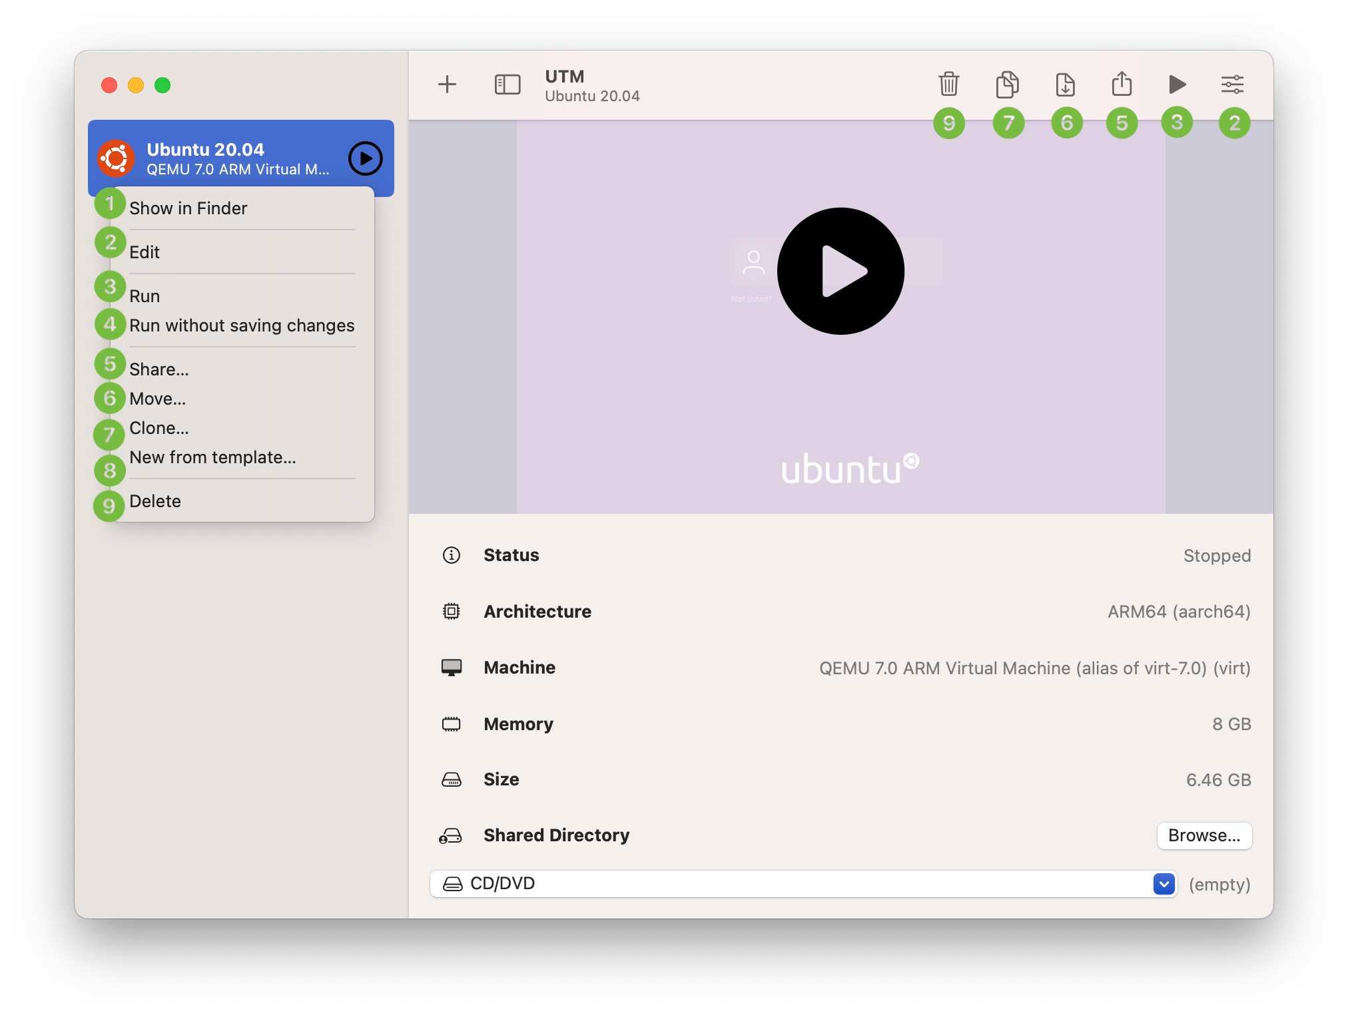Open the CD/DVD dropdown chevron
1348x1017 pixels.
coord(1164,884)
